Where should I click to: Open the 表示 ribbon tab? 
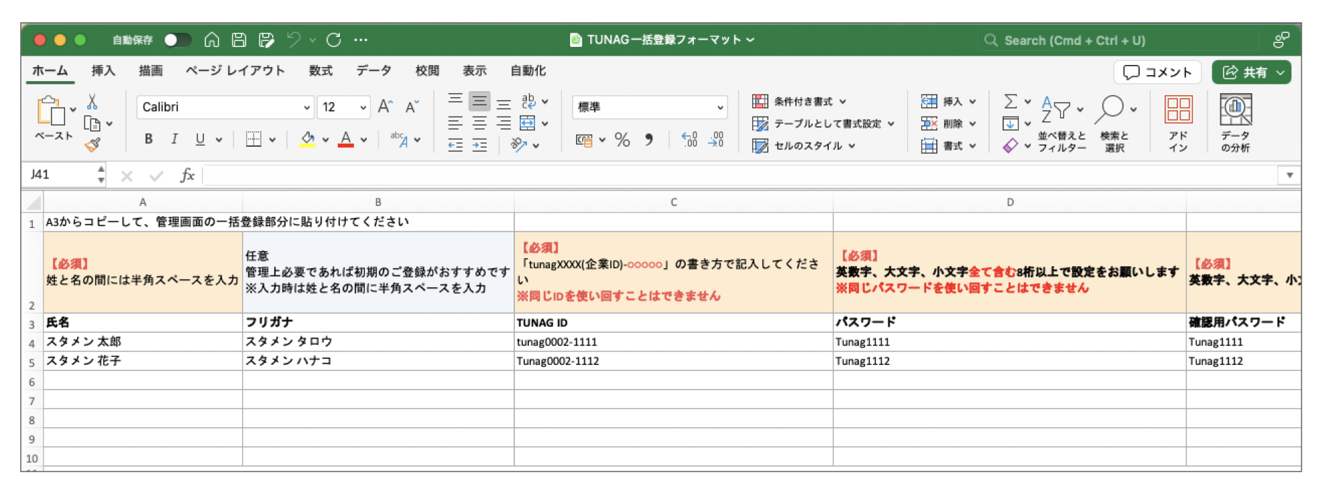click(475, 70)
